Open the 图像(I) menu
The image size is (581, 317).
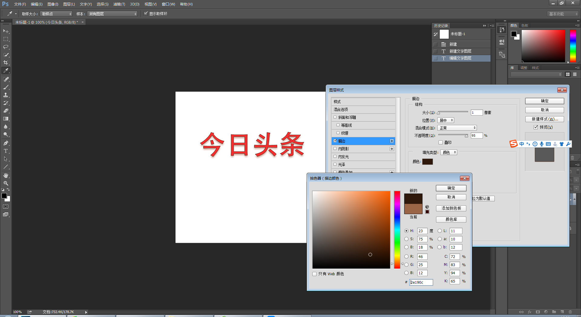[x=53, y=4]
